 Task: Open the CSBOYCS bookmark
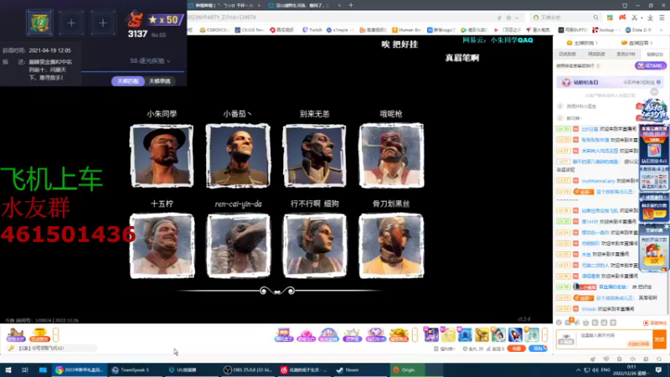coord(214,30)
